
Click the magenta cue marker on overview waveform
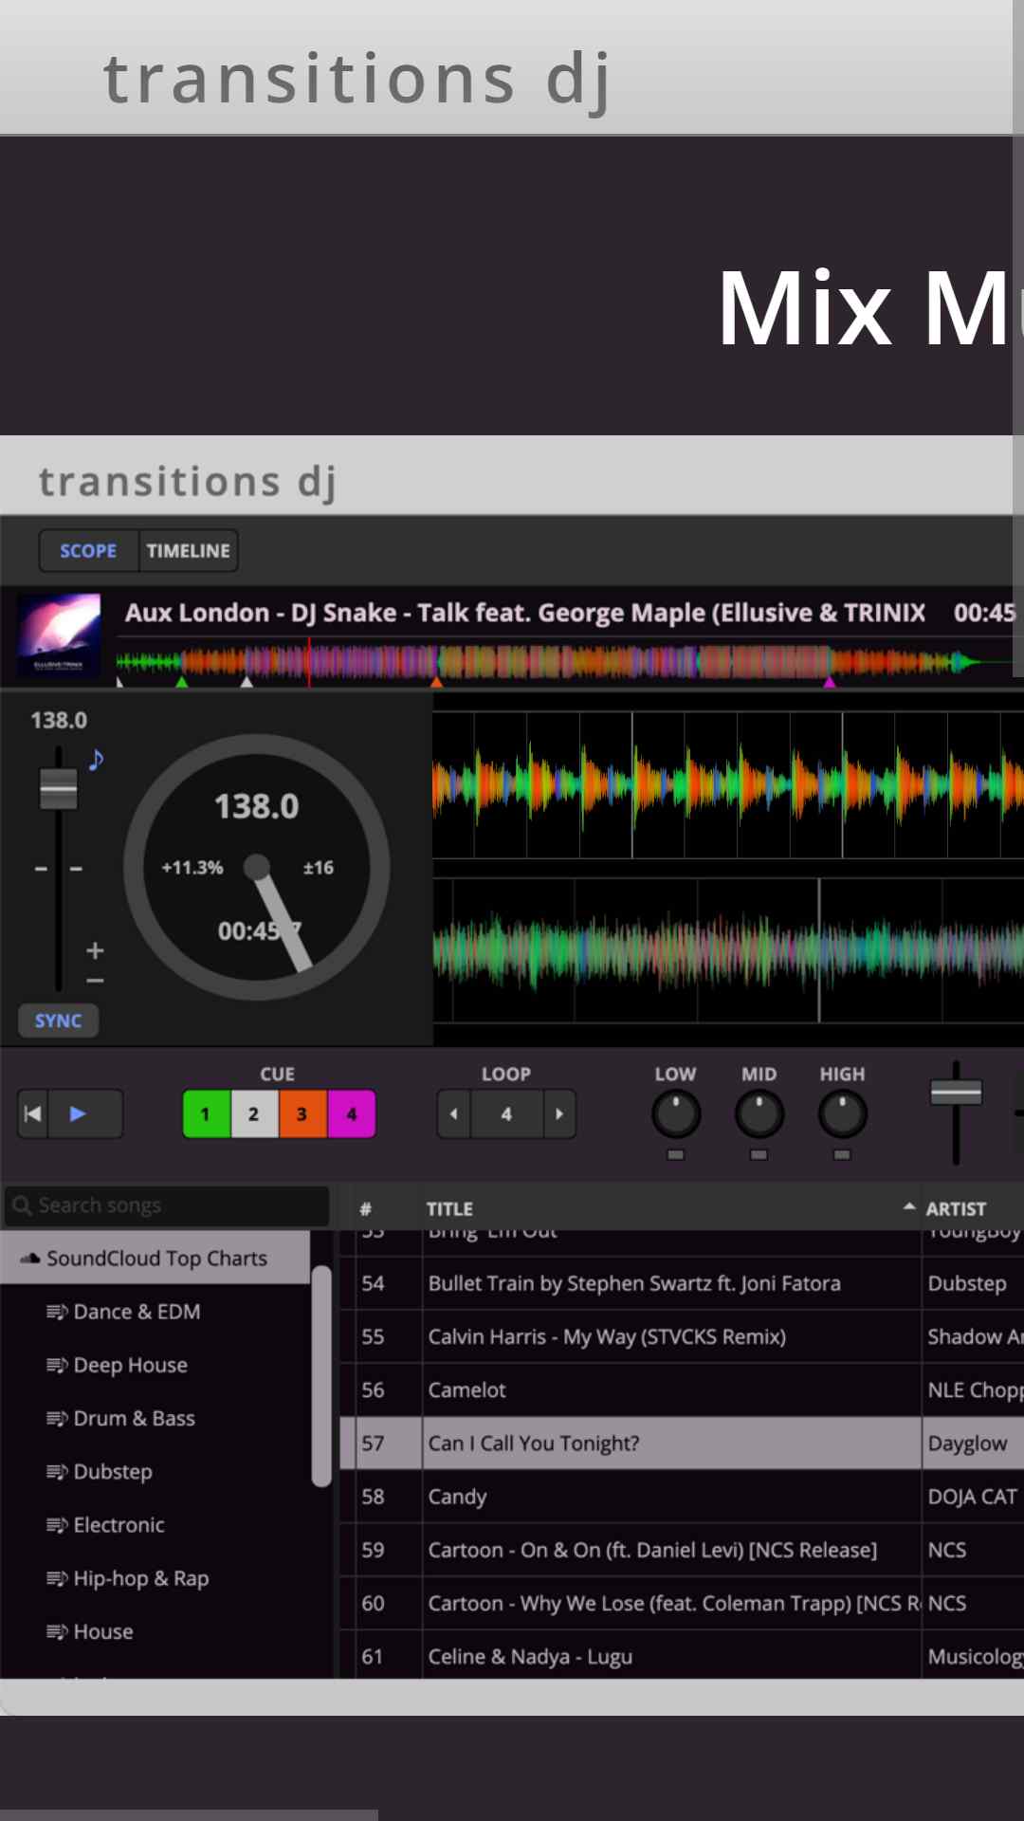click(x=830, y=681)
